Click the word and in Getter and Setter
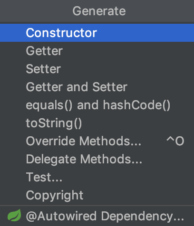The image size is (194, 226). pos(77,87)
